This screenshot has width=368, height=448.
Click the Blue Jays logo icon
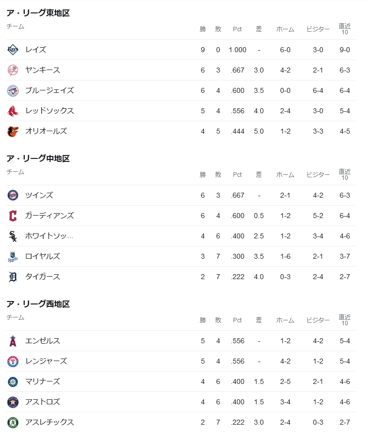tap(12, 90)
